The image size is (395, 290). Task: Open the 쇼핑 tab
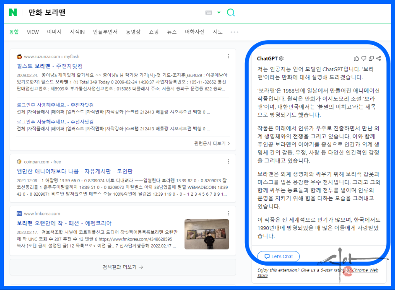[153, 32]
